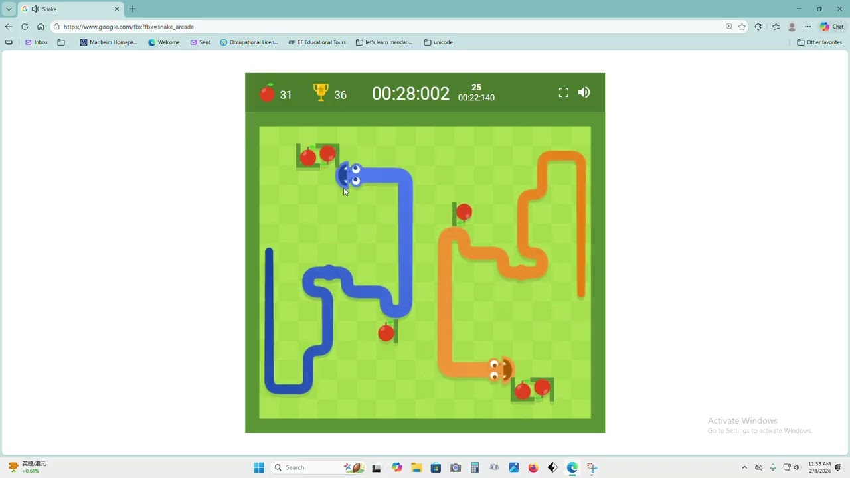Go back to the previous page
The image size is (850, 478).
click(x=9, y=27)
